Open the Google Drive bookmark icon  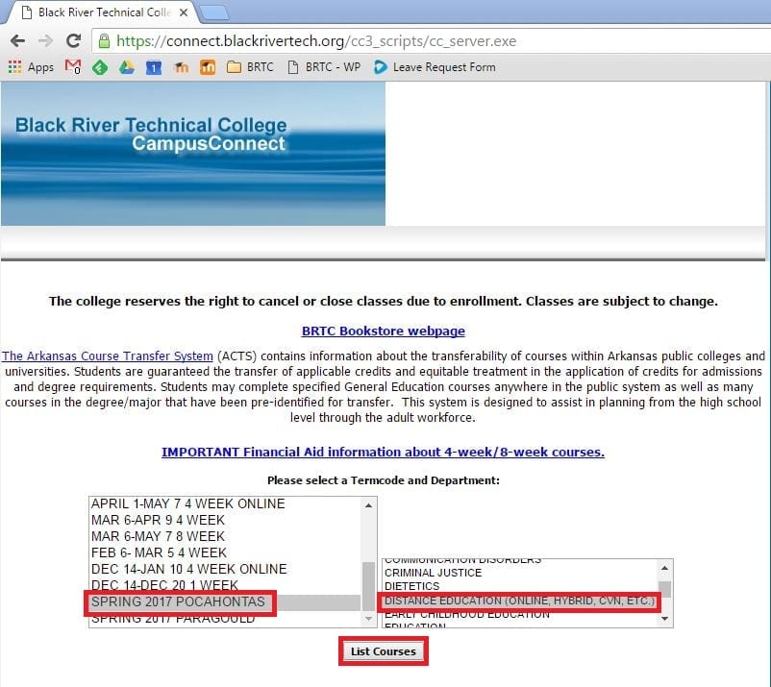[x=127, y=67]
